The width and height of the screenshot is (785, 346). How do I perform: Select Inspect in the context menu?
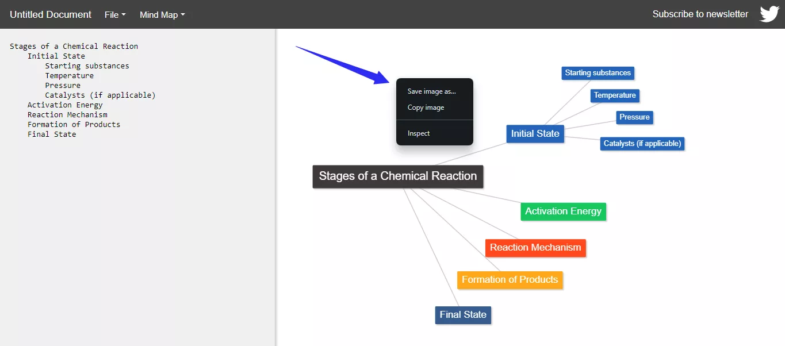click(x=418, y=133)
